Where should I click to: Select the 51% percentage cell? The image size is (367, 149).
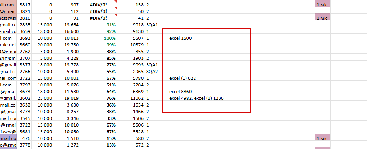[x=99, y=85]
